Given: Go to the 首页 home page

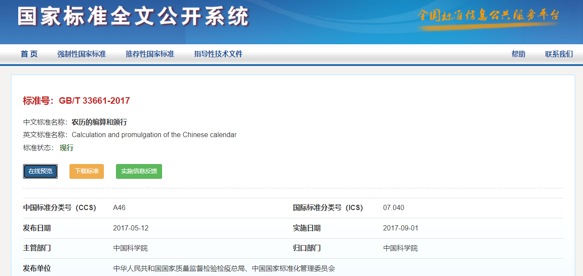Looking at the screenshot, I should tap(29, 54).
